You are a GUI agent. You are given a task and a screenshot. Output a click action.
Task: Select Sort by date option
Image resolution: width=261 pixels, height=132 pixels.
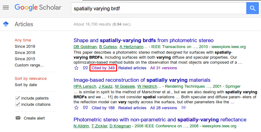click(x=26, y=85)
